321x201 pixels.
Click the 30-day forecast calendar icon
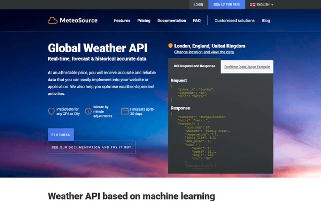point(125,111)
